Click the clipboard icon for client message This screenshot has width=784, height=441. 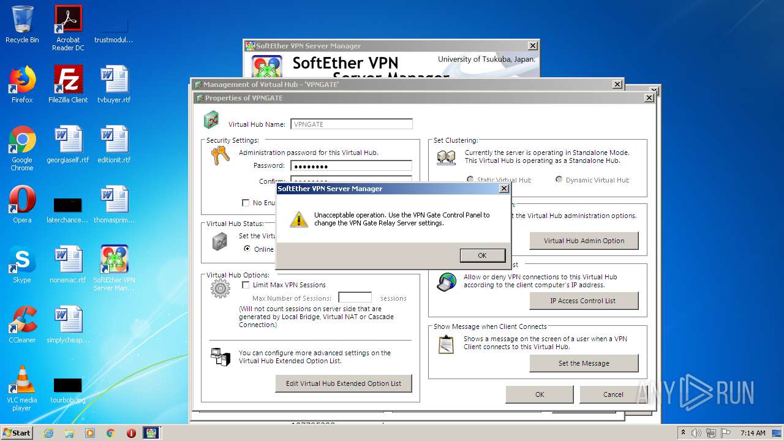pyautogui.click(x=446, y=344)
